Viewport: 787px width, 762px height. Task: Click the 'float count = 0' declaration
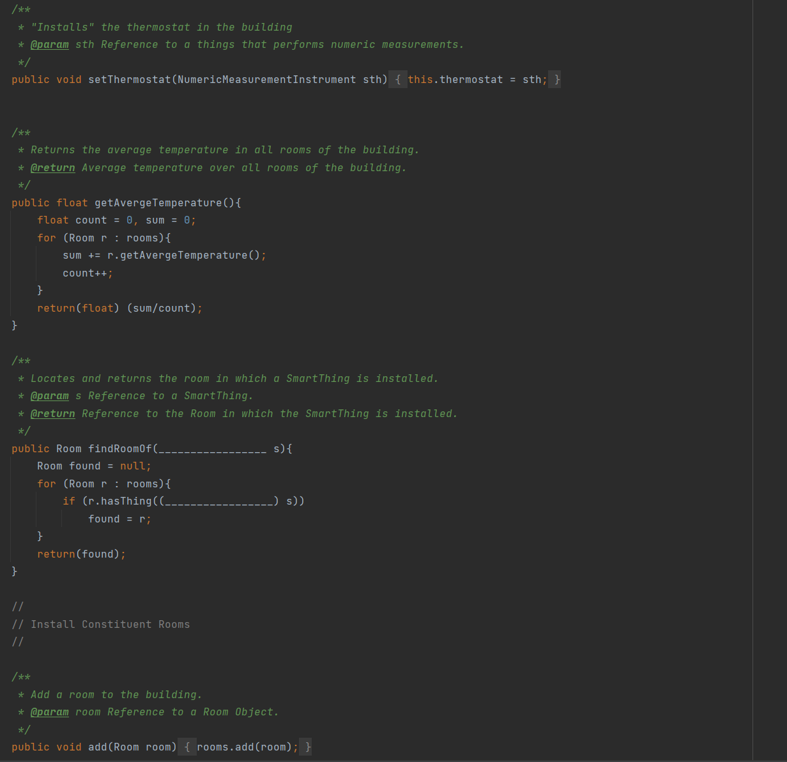pyautogui.click(x=85, y=220)
